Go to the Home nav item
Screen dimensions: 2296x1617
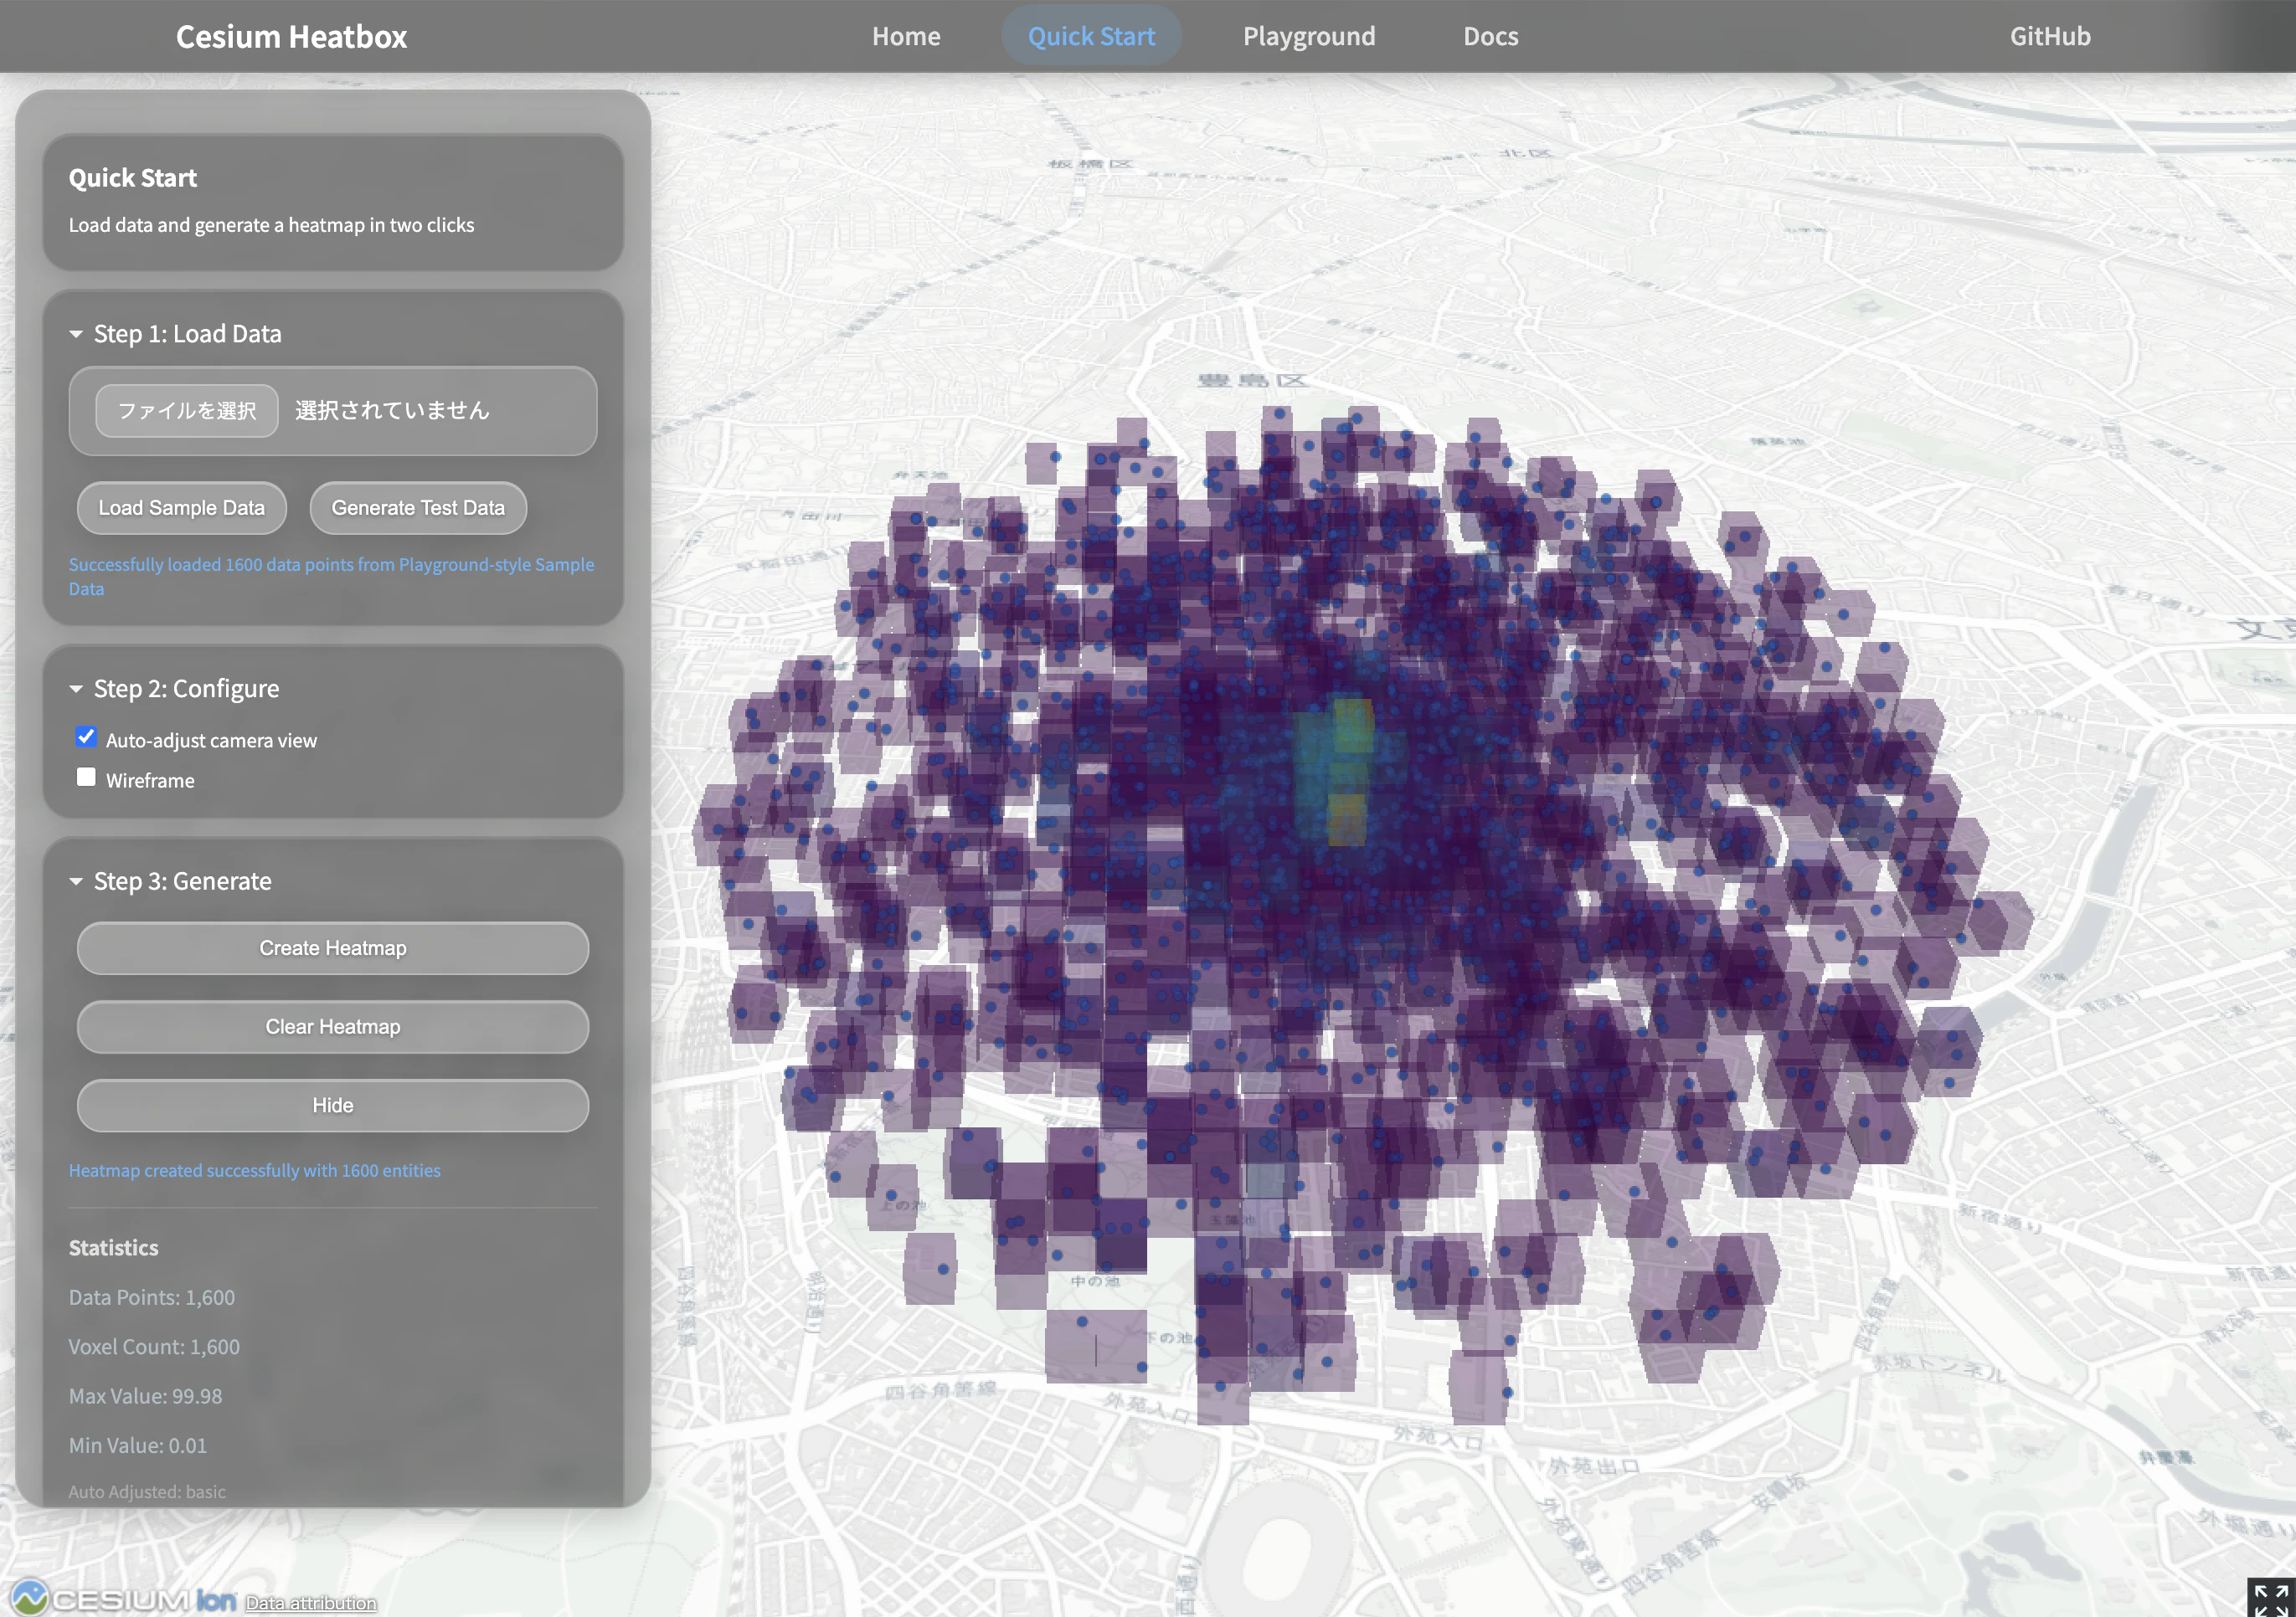[x=906, y=36]
